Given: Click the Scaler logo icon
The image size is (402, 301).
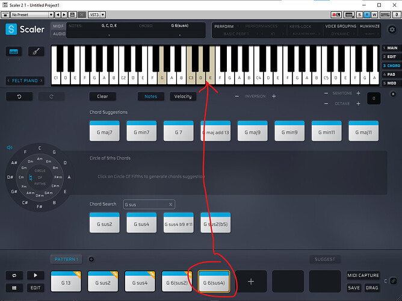Looking at the screenshot, I should (x=11, y=29).
